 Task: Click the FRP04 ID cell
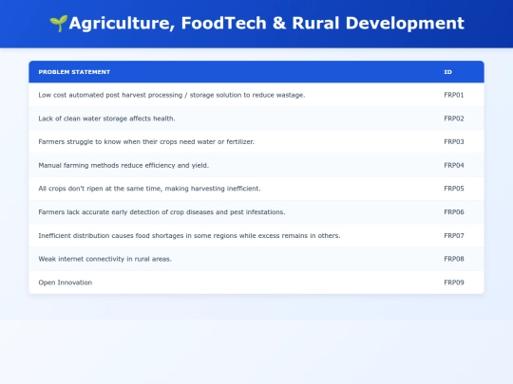click(x=454, y=165)
